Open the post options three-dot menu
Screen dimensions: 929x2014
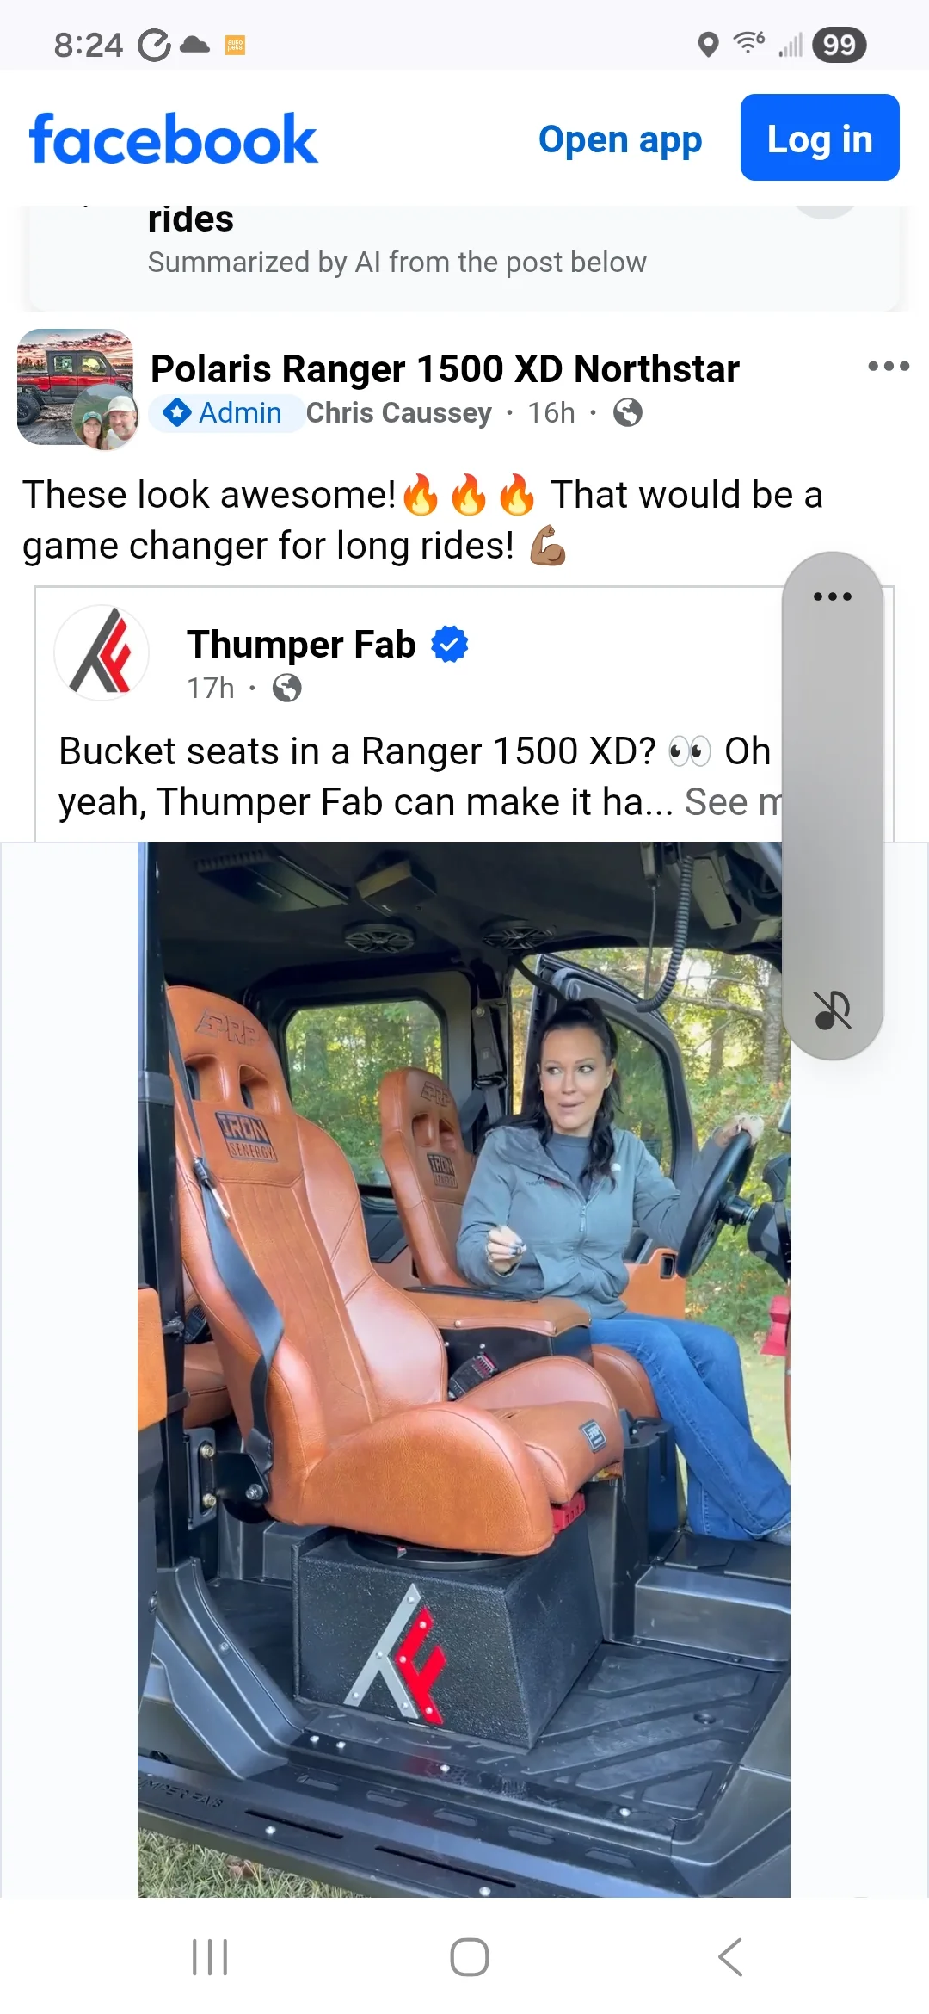(889, 367)
